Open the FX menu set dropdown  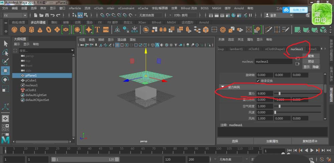15,15
